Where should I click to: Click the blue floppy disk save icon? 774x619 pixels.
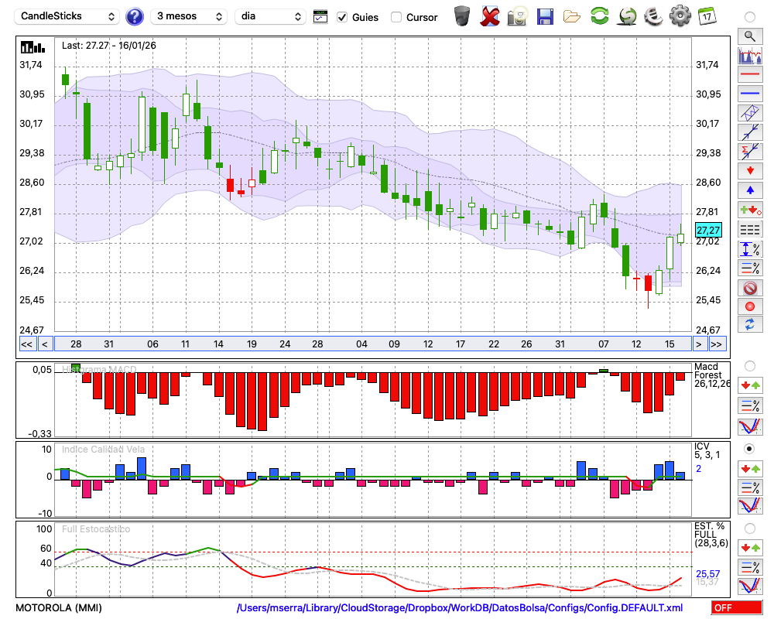[x=545, y=15]
